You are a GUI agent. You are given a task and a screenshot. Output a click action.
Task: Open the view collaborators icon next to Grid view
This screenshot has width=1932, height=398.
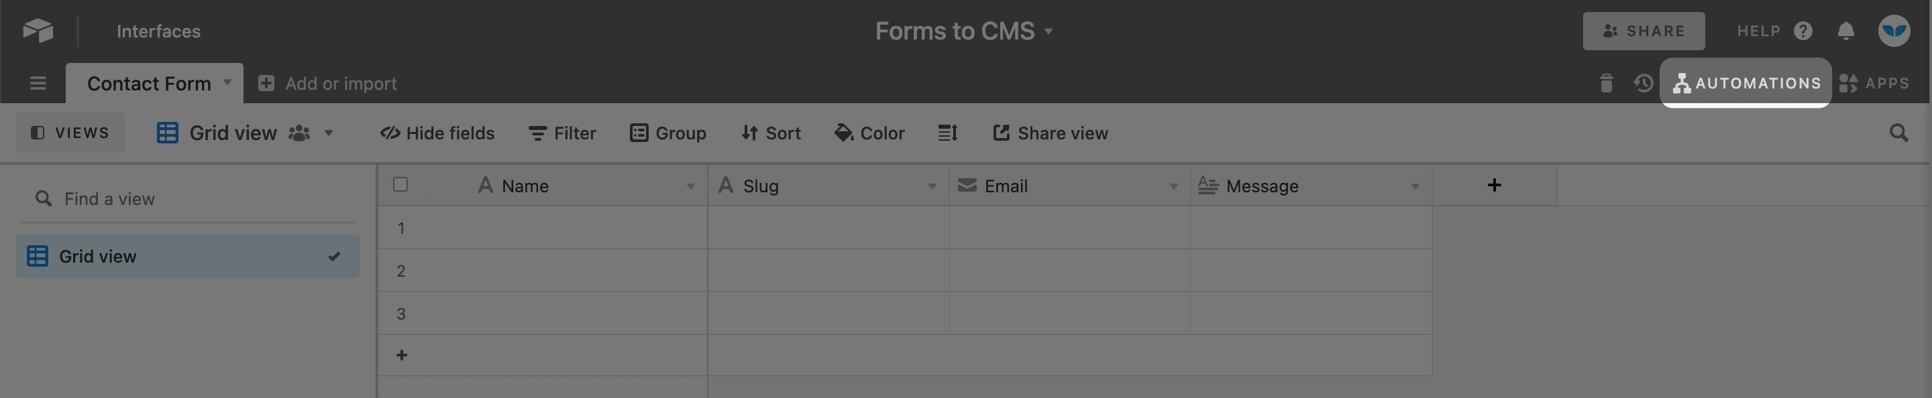click(299, 133)
